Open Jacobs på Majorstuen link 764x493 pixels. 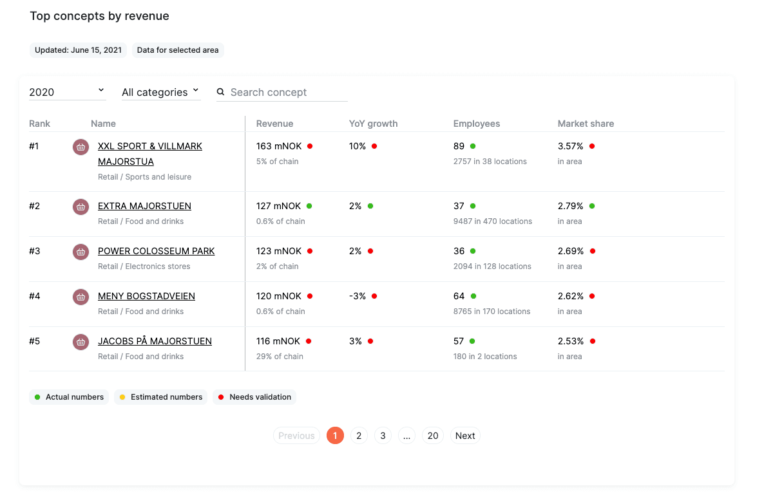pyautogui.click(x=155, y=341)
